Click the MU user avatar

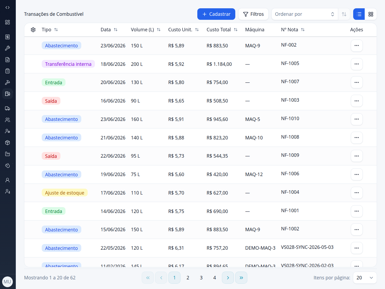(7, 282)
